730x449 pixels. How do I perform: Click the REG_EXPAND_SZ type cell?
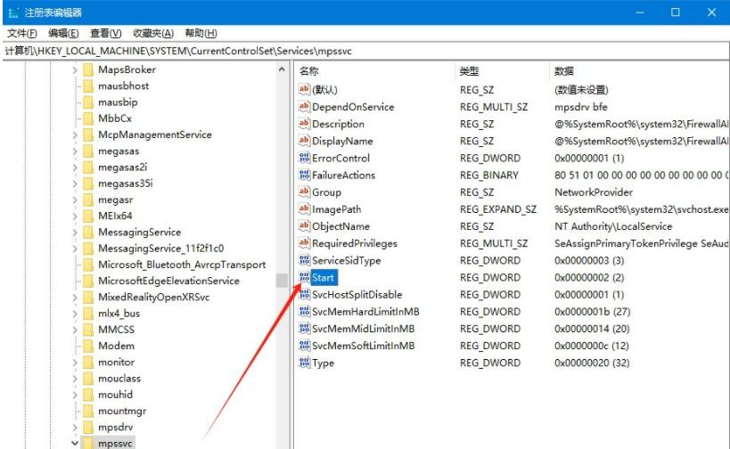pyautogui.click(x=498, y=209)
